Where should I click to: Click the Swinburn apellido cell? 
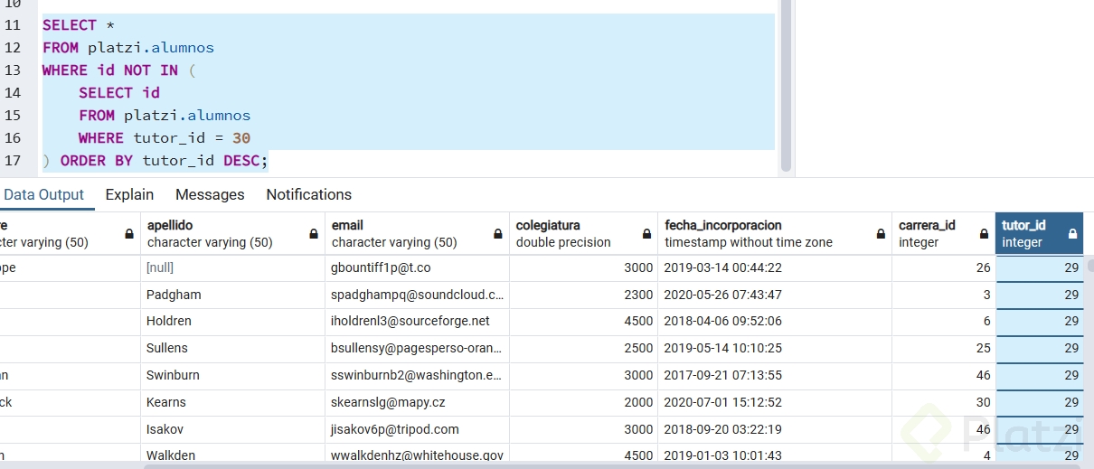(x=233, y=376)
